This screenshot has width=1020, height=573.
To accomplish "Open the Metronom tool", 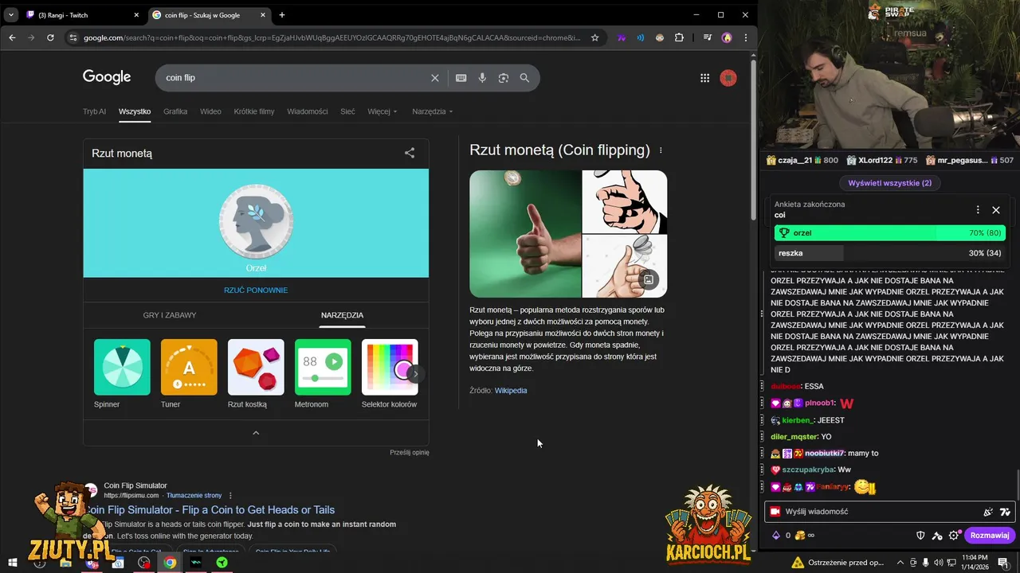I will 323,374.
